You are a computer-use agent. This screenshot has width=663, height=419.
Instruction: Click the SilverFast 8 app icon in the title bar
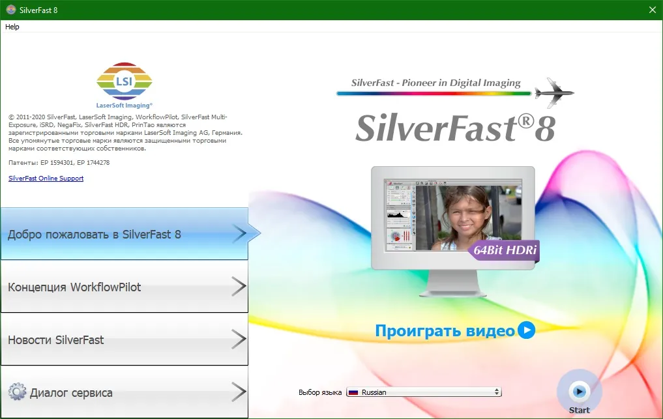(x=10, y=10)
